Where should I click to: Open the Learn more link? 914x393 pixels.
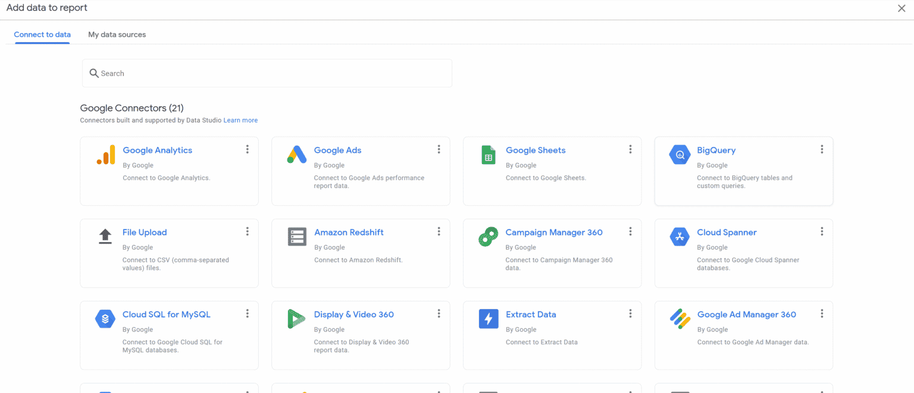coord(240,120)
